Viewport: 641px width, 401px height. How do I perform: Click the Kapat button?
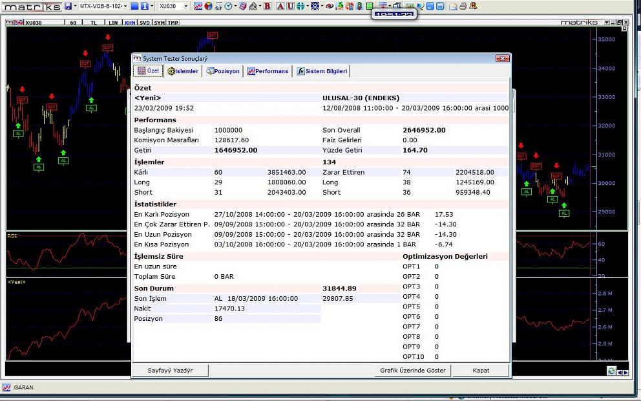click(480, 371)
